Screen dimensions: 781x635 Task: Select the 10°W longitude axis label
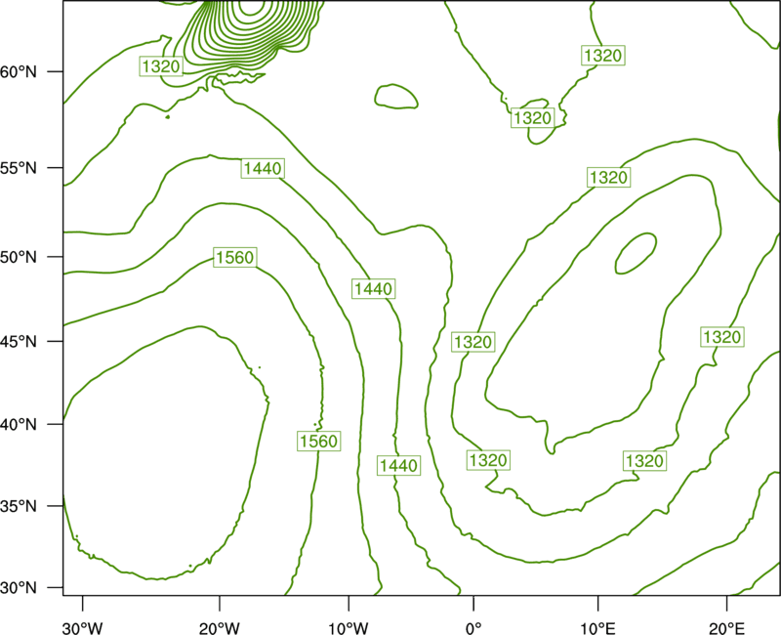click(x=349, y=628)
